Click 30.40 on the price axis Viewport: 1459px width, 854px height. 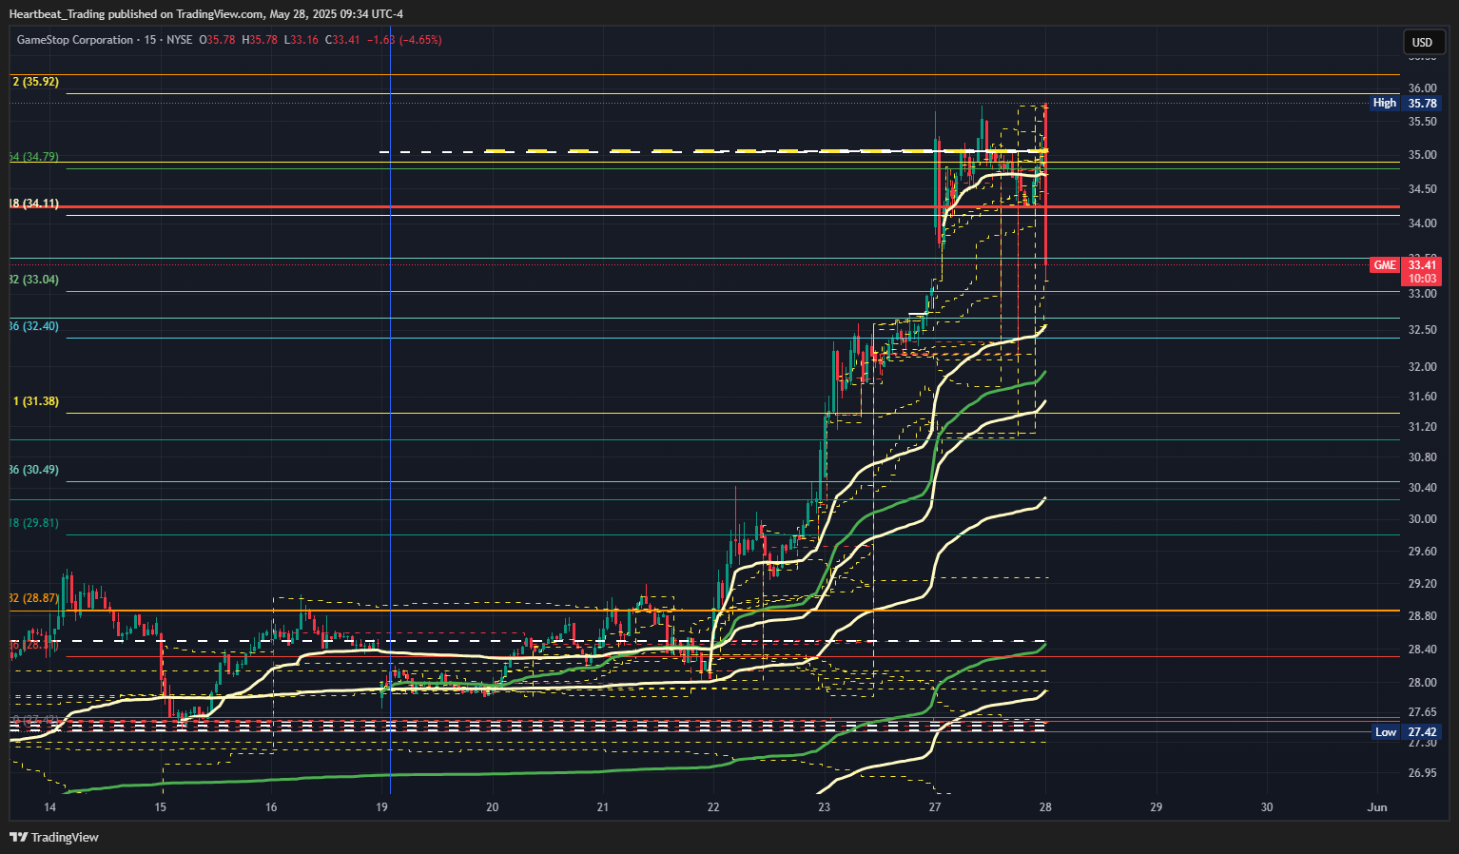coord(1423,488)
